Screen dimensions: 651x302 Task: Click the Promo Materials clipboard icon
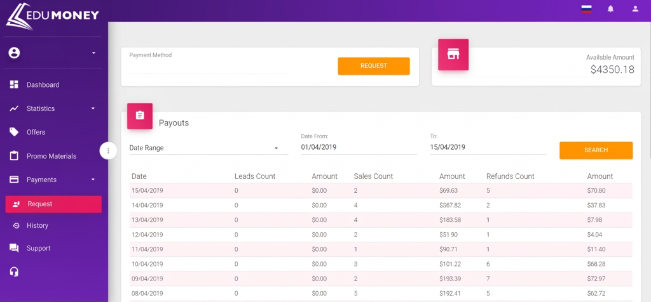tap(14, 156)
